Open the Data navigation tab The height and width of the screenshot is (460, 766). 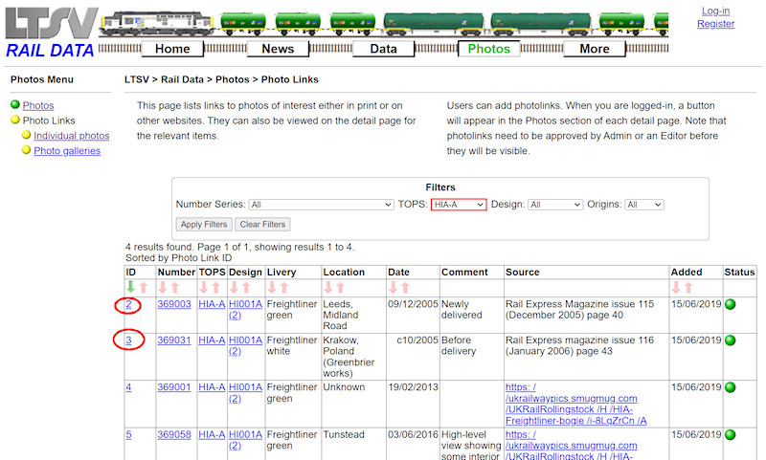click(383, 49)
